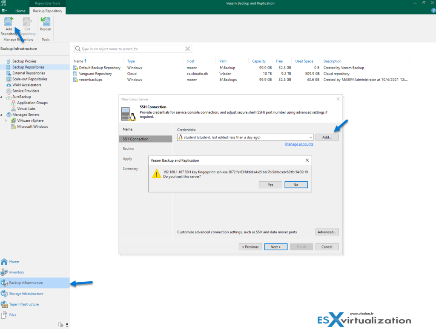Viewport: 436px width, 329px height.
Task: Open the student credentials dropdown
Action: tap(311, 137)
